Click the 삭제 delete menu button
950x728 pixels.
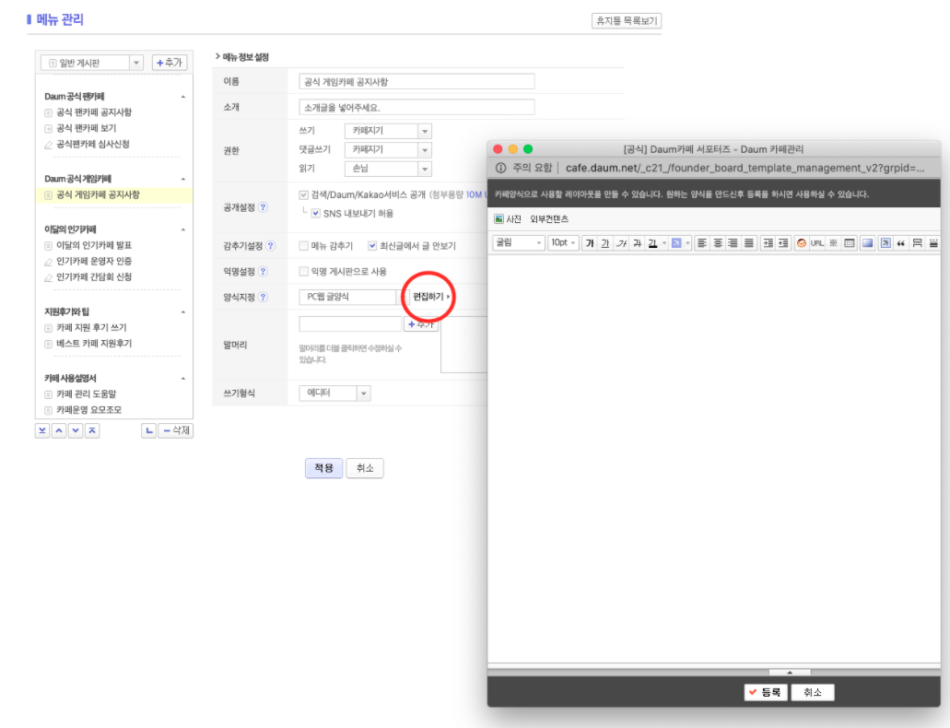176,430
